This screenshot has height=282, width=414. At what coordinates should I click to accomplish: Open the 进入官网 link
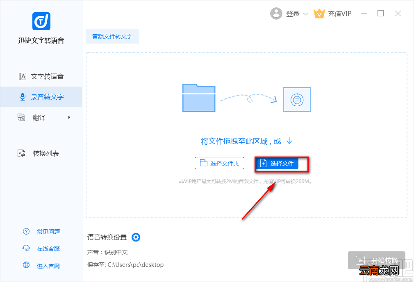click(x=48, y=266)
